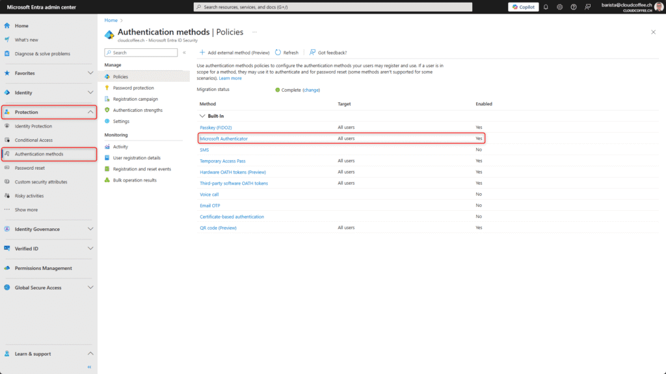Open Hardware OATH tokens (Preview)
666x374 pixels.
click(x=233, y=172)
